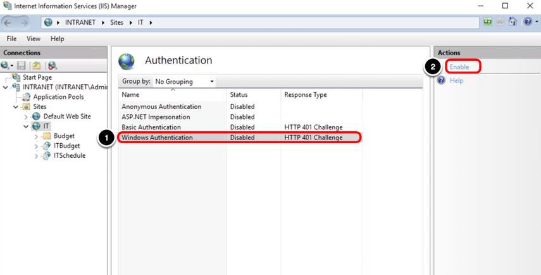Open the View menu
541x275 pixels.
34,39
